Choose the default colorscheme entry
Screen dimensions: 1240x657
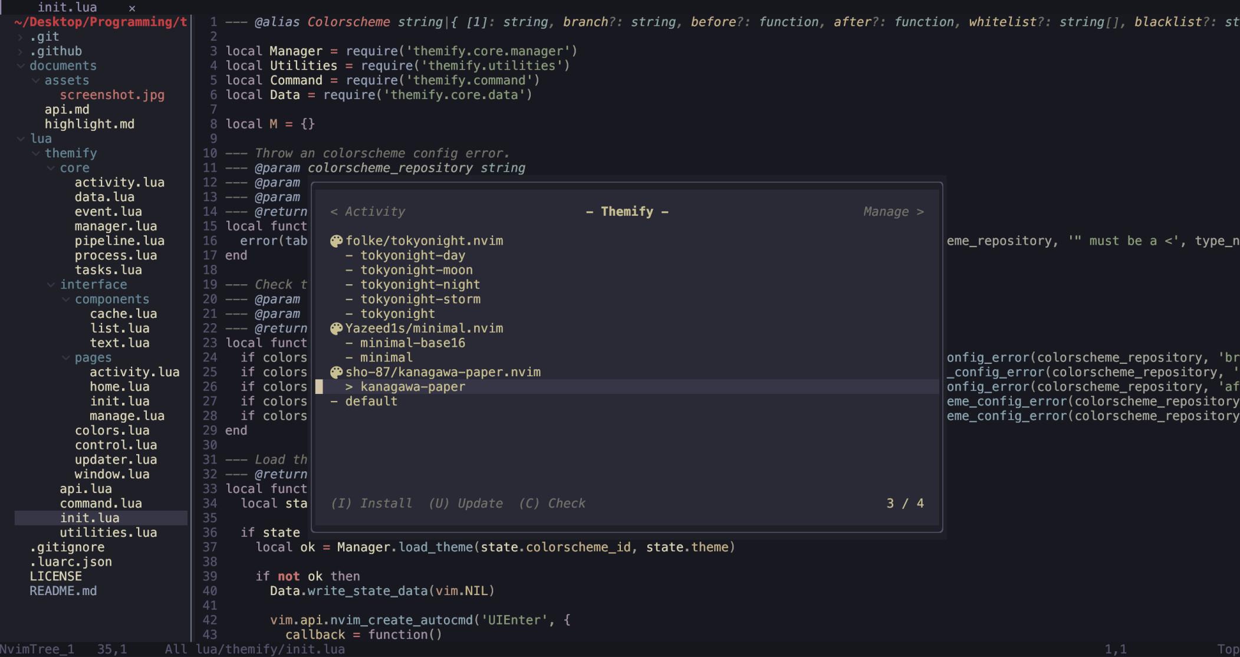371,402
